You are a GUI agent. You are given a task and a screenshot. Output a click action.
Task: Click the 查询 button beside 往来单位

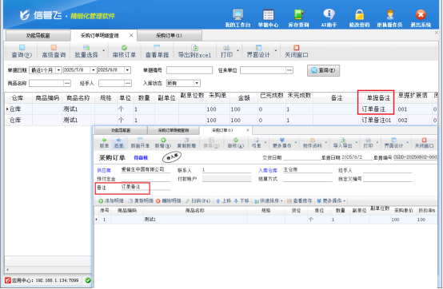click(324, 70)
